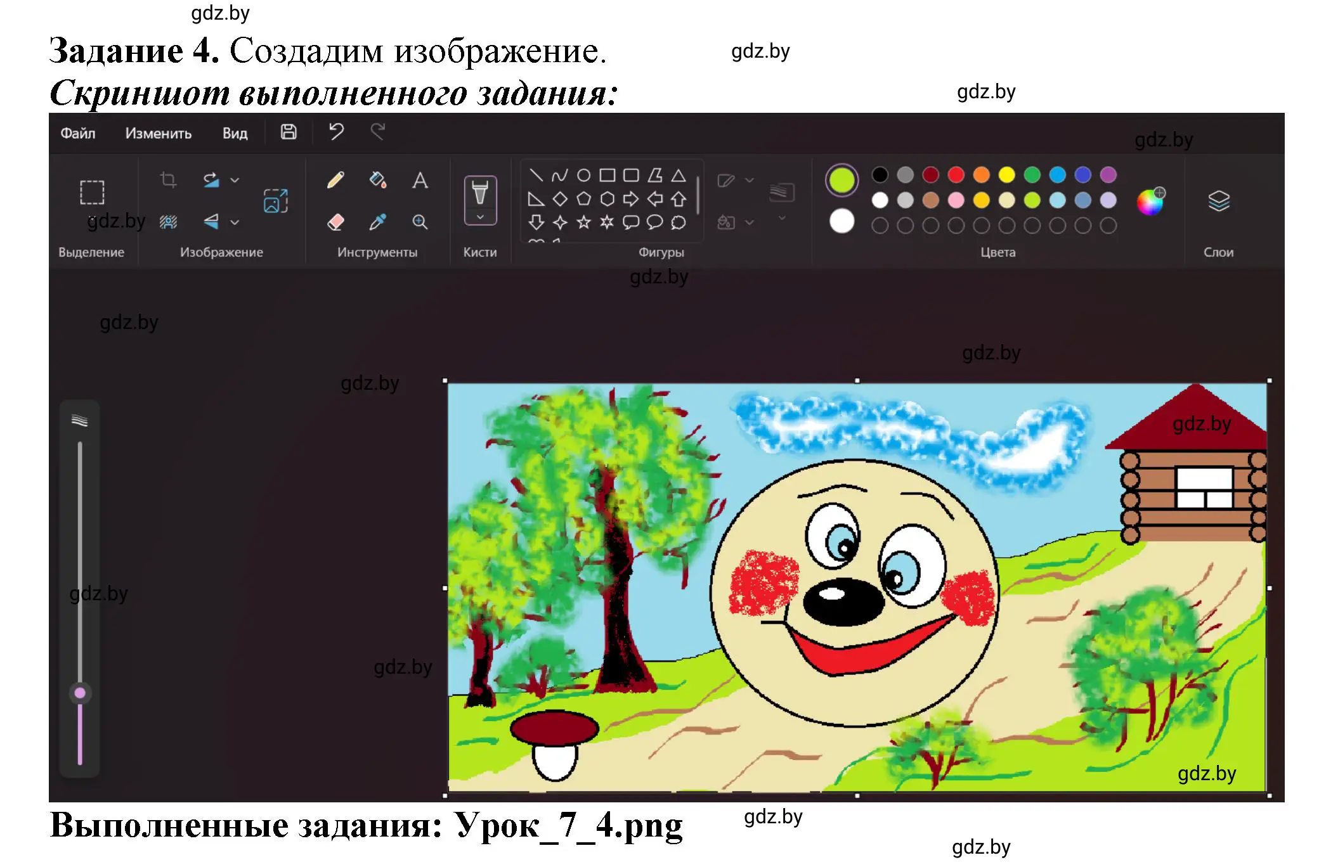
Task: Select the rounded rectangle shape
Action: tap(631, 175)
